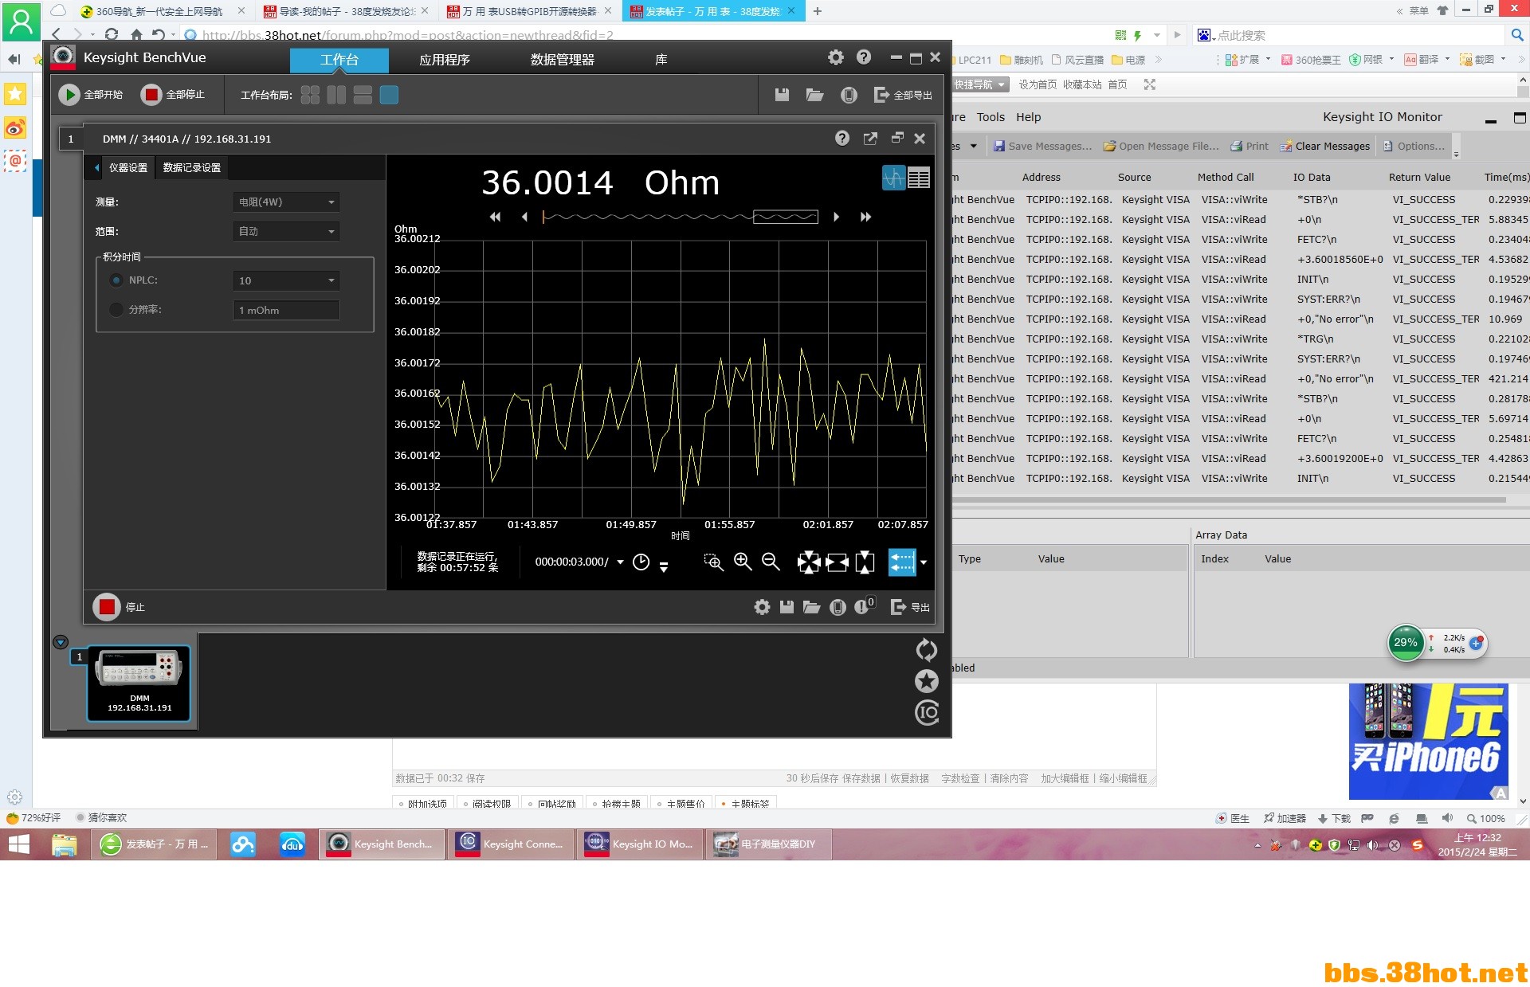Collapse the instrument tray arrow
Screen dimensions: 1530x987
coord(61,642)
